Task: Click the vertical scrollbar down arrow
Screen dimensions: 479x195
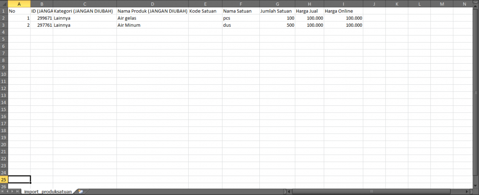Action: tap(476, 185)
